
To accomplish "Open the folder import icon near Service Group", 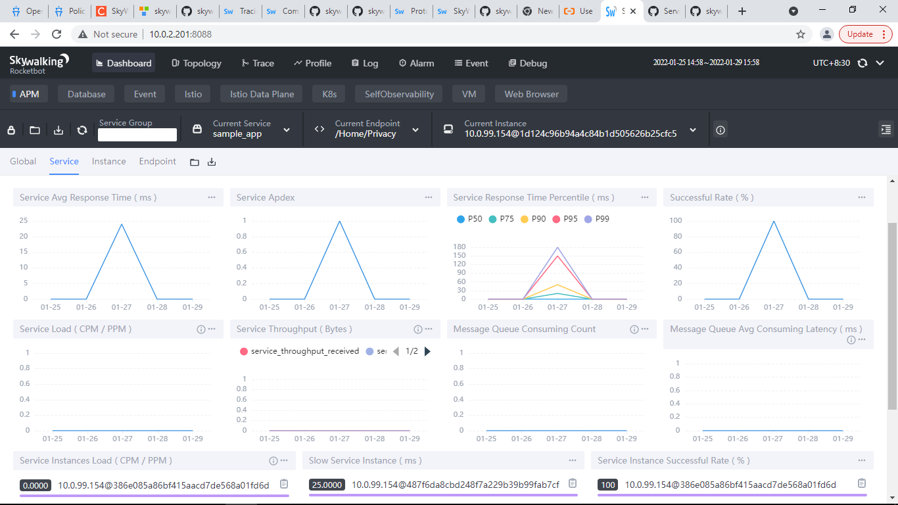I will tap(34, 130).
